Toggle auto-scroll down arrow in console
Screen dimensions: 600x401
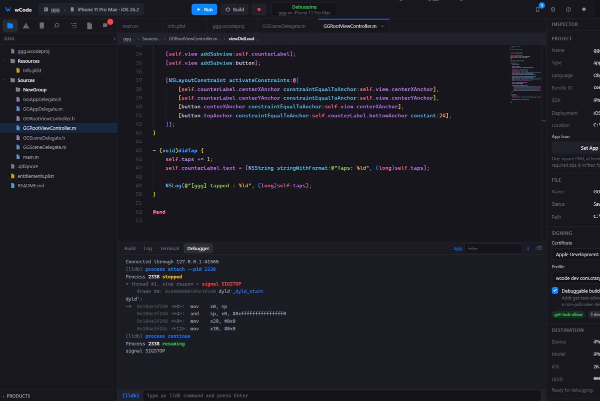point(528,248)
